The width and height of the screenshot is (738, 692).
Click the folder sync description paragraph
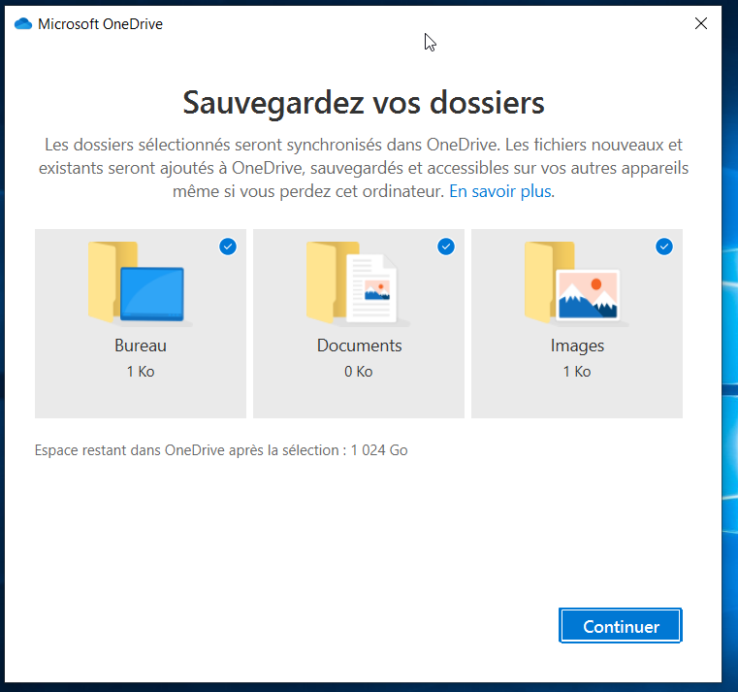click(x=363, y=168)
